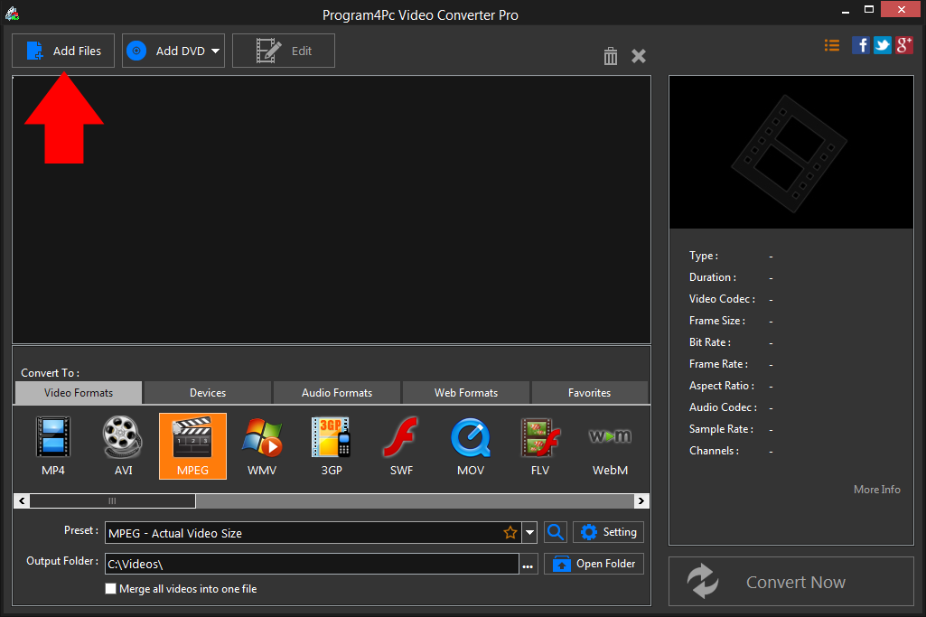Open the Preset selection dropdown
Viewport: 926px width, 617px height.
(530, 532)
